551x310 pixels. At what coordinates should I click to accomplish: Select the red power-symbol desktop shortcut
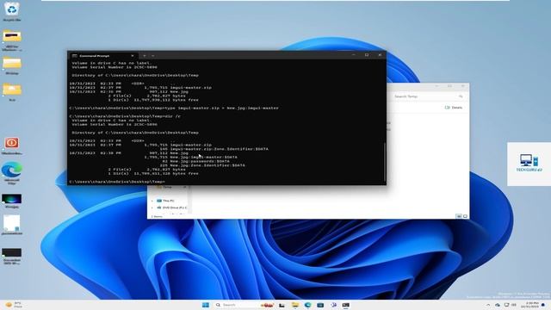point(12,146)
